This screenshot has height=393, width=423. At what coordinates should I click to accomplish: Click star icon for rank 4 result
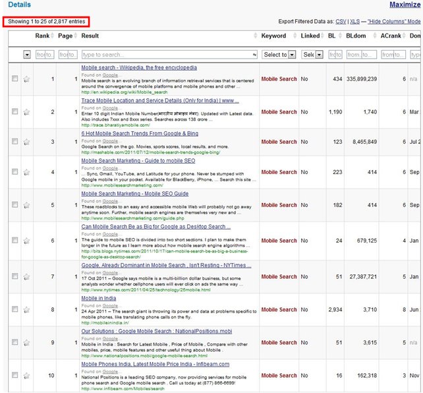pyautogui.click(x=27, y=173)
